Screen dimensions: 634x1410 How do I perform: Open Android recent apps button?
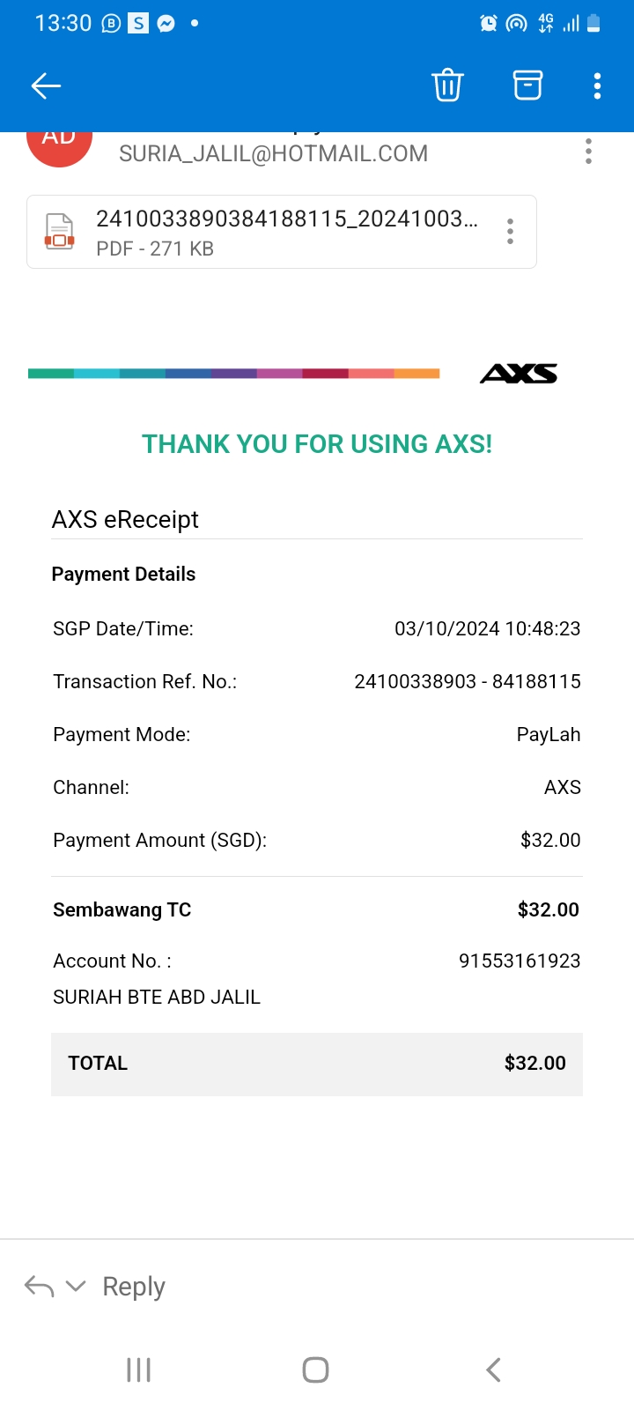pos(139,1369)
